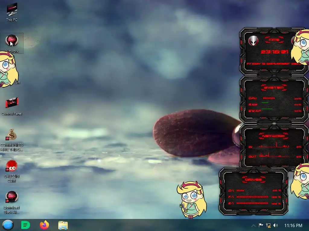Screen dimensions: 309x231
Task: Click the IN network traffic graph
Action: point(274,145)
